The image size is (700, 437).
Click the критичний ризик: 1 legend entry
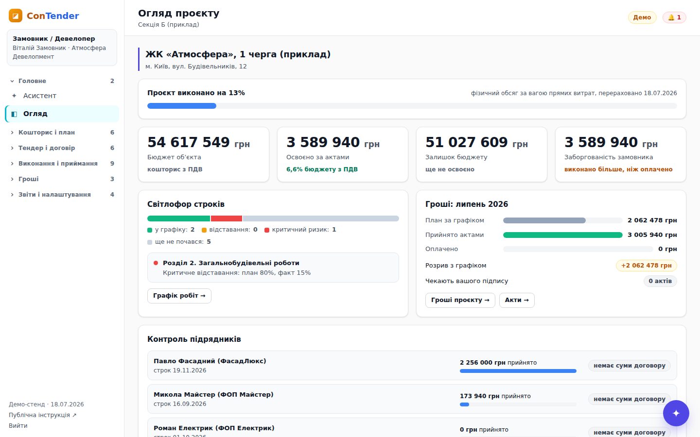coord(300,230)
